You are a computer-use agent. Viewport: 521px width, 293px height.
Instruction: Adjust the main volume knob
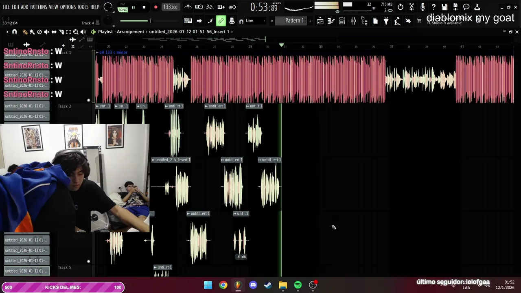pyautogui.click(x=108, y=7)
